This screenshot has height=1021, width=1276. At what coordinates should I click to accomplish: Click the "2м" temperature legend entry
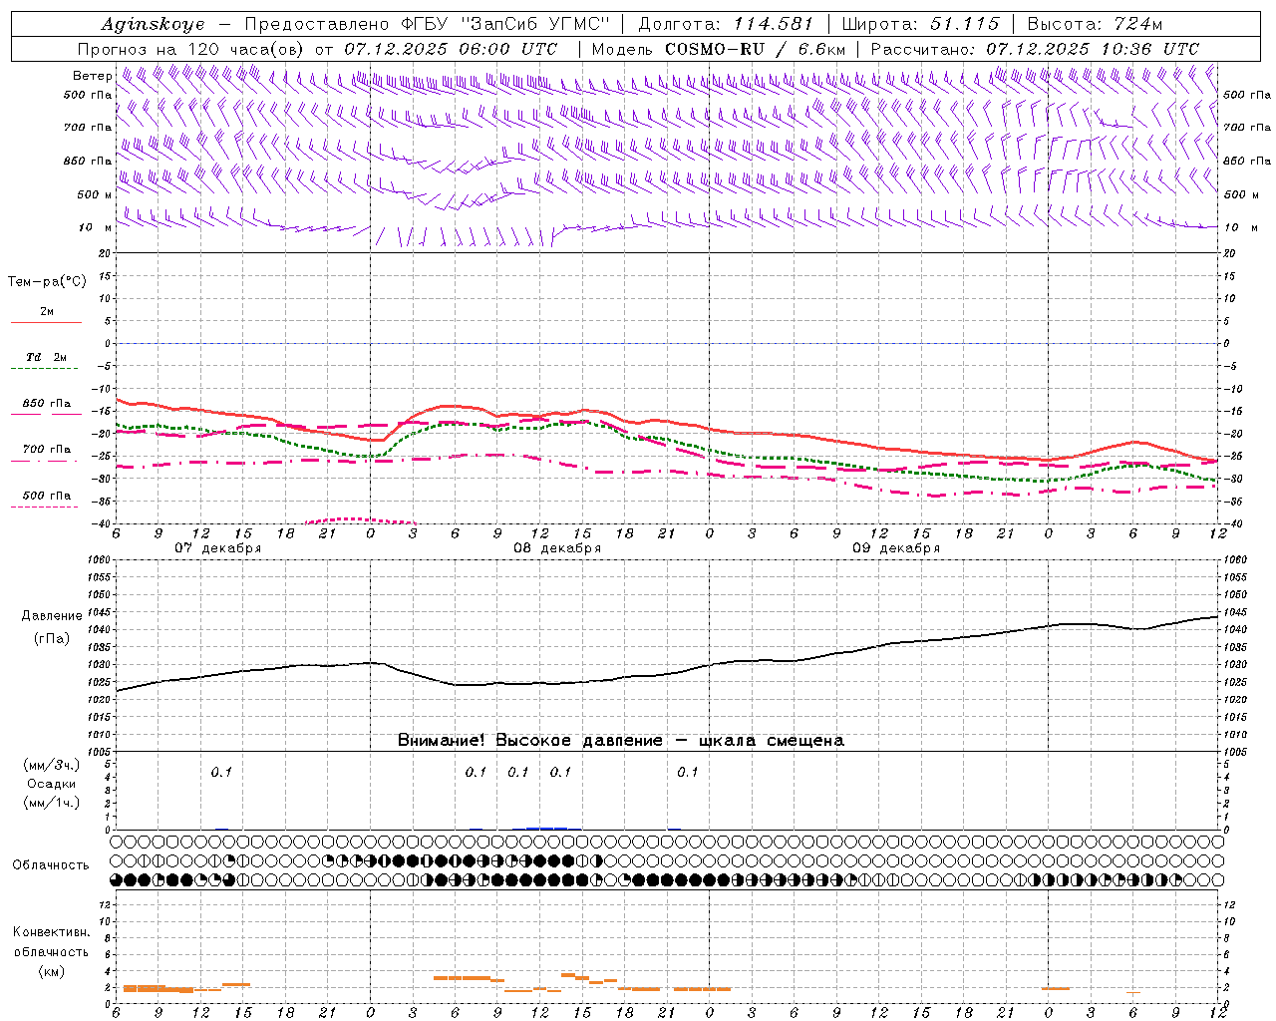click(47, 312)
